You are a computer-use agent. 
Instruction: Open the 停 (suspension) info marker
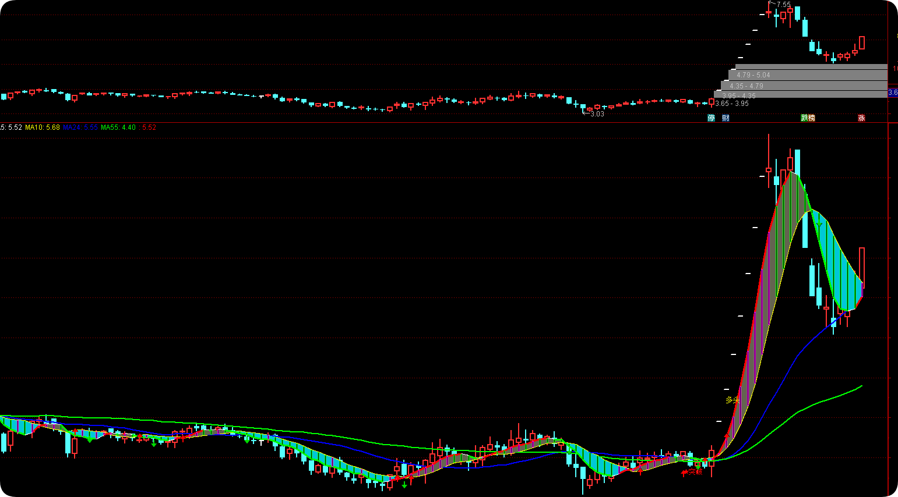711,118
